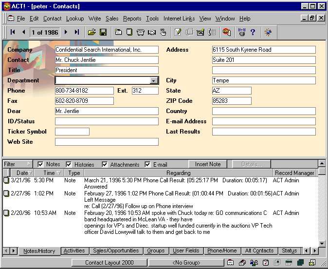Image resolution: width=328 pixels, height=269 pixels.
Task: Click the Write E-mail icon in the toolbar
Action: [200, 32]
